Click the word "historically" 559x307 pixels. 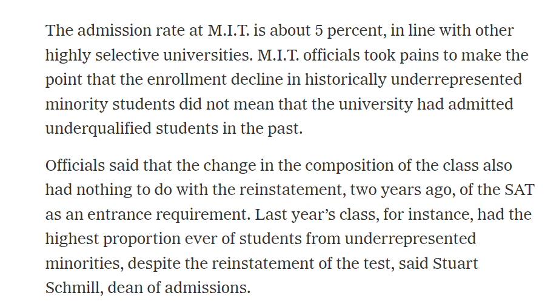tap(346, 80)
